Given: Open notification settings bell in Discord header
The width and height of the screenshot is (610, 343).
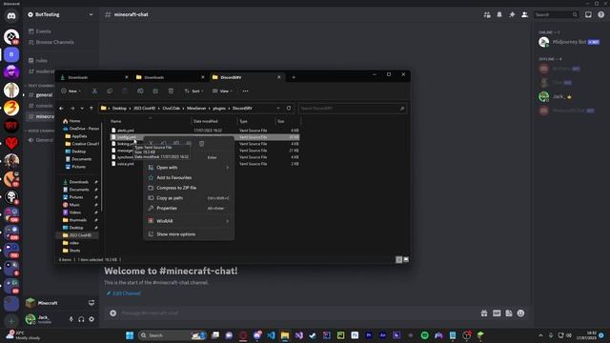Looking at the screenshot, I should 499,15.
